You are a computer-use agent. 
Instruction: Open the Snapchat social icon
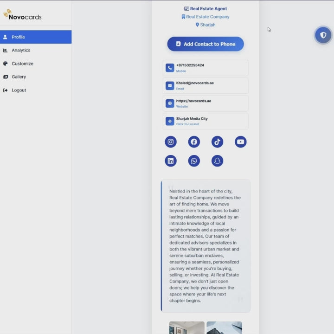click(217, 161)
